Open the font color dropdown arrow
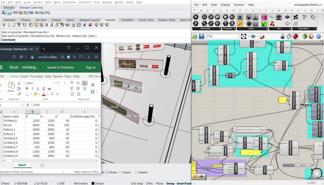 [48, 94]
